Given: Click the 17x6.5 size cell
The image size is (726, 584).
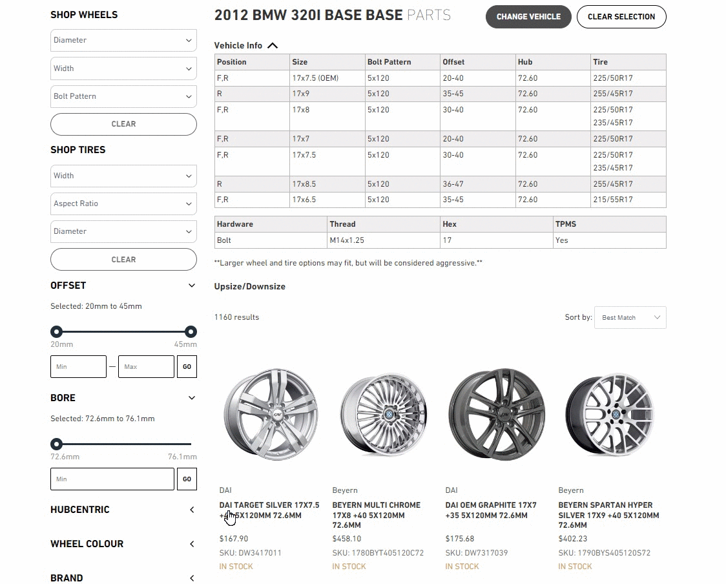Looking at the screenshot, I should (327, 200).
